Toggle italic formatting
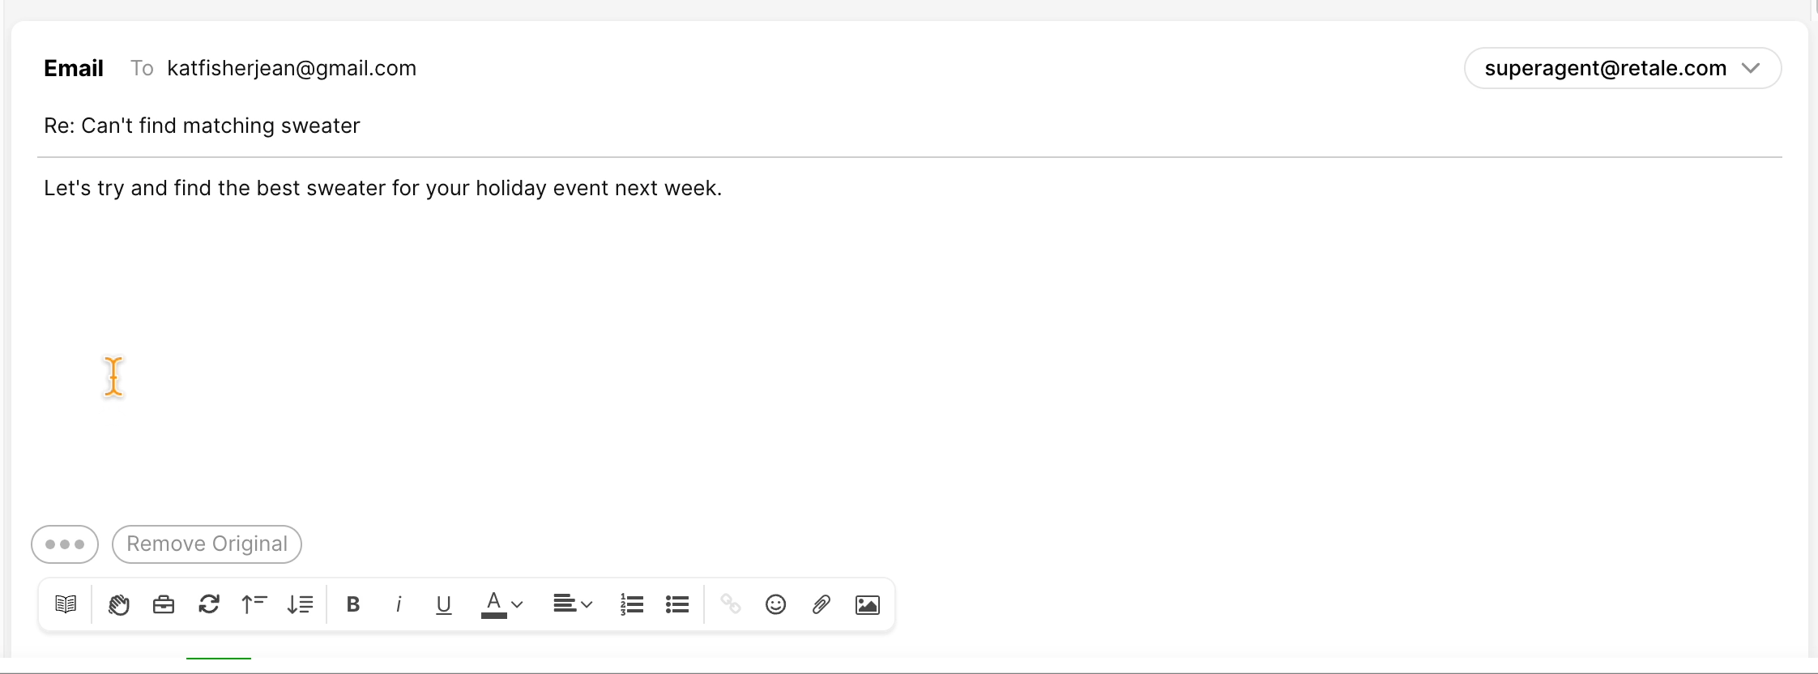The image size is (1818, 674). (x=399, y=604)
